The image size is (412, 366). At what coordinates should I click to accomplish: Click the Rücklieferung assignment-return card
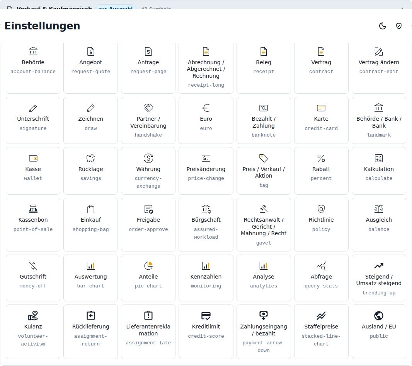pos(91,332)
